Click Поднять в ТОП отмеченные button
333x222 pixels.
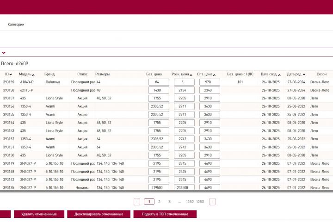click(165, 214)
